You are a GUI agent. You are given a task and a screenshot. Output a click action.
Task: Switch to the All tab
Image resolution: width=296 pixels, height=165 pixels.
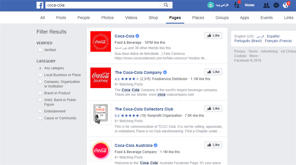42,18
